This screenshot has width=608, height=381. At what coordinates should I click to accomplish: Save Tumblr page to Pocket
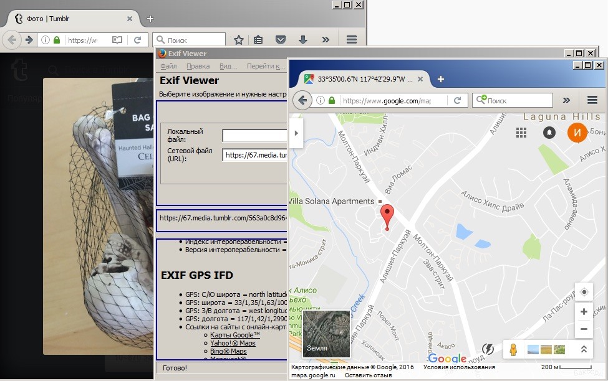[x=281, y=39]
